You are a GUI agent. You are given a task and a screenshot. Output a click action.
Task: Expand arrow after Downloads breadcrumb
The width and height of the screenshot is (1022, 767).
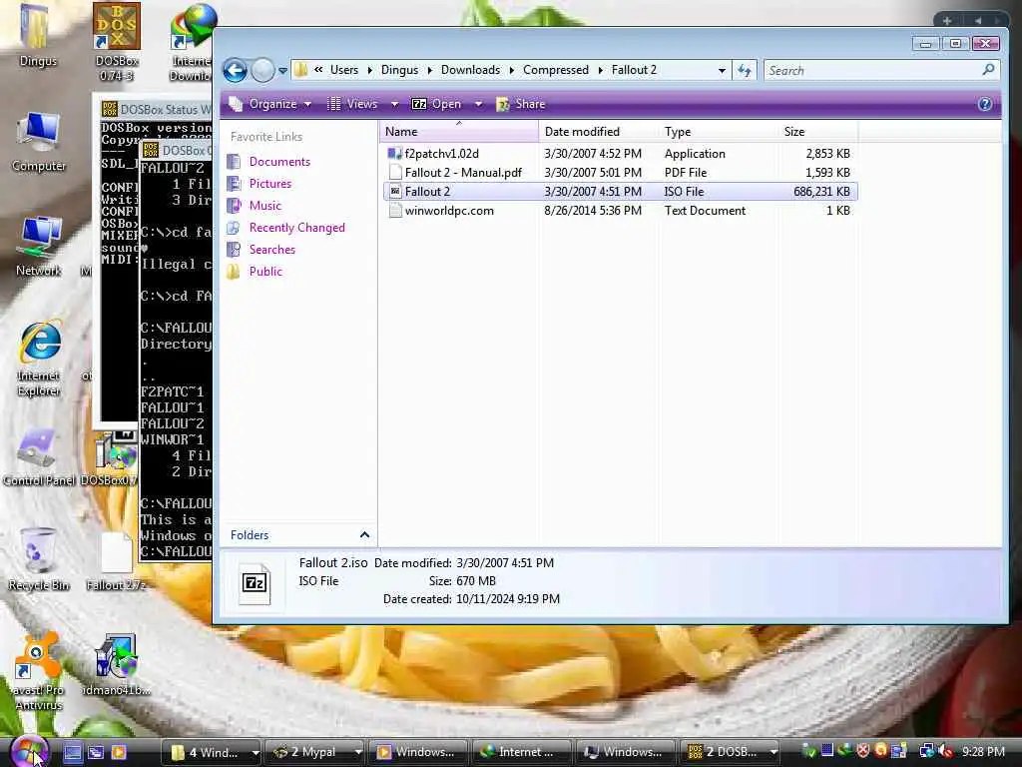click(x=512, y=70)
